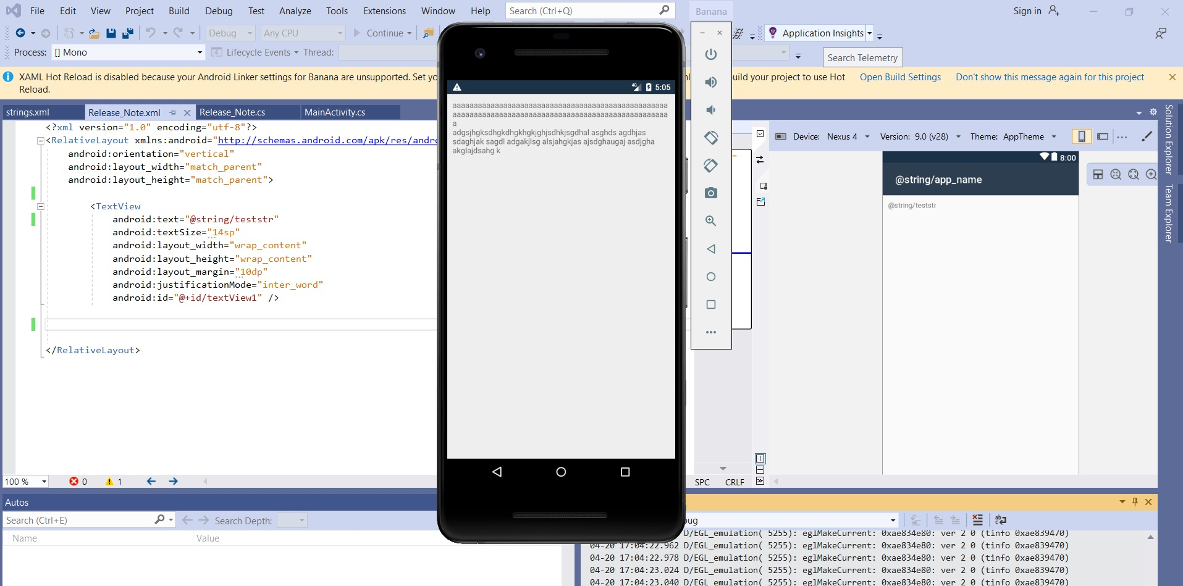Image resolution: width=1183 pixels, height=586 pixels.
Task: Raise volume in emulator side toolbar
Action: tap(711, 82)
